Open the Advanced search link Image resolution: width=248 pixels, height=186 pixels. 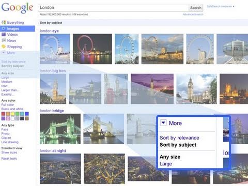click(193, 14)
